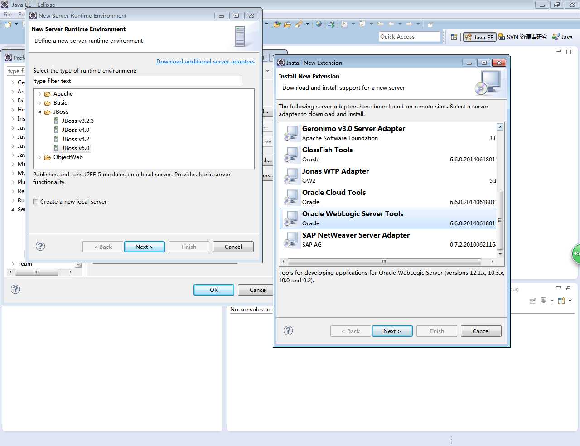
Task: Click the Search flashlight toolbar icon
Action: [299, 24]
